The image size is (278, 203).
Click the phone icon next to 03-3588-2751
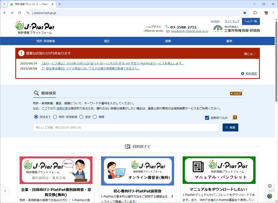pyautogui.click(x=168, y=27)
